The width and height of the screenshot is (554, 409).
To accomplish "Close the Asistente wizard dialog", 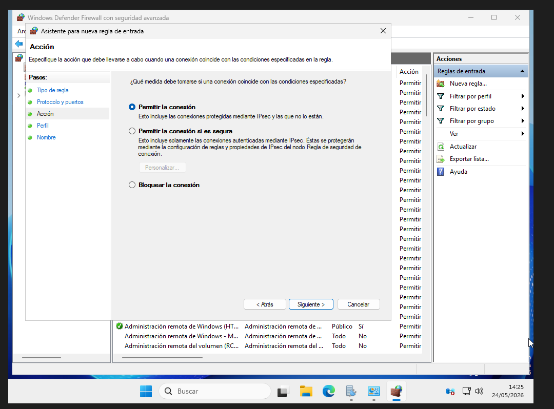I will (383, 31).
